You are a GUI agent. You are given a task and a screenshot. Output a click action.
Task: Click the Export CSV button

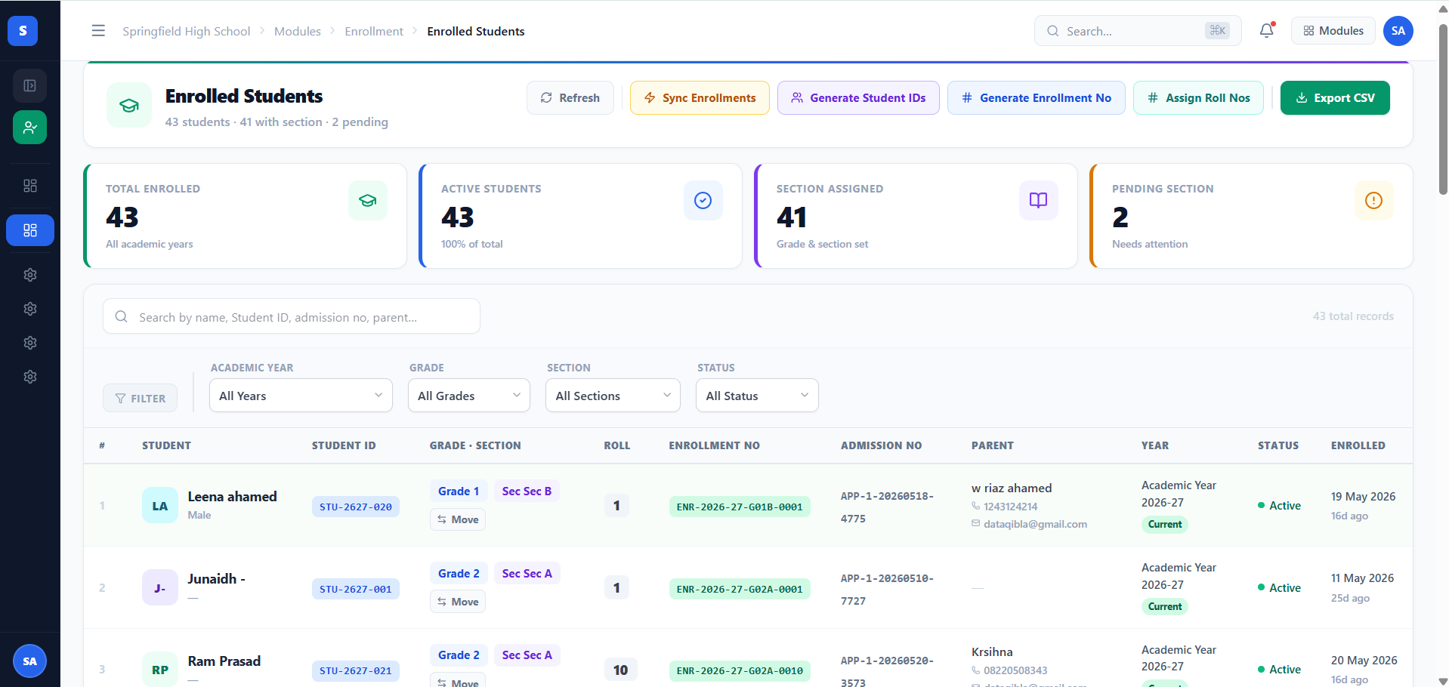[x=1335, y=98]
